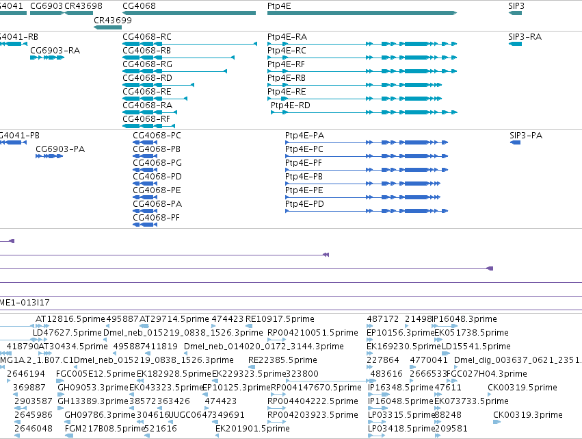Select EST EK051738.5prime
Viewport: 582px width, 439px height.
pyautogui.click(x=472, y=333)
